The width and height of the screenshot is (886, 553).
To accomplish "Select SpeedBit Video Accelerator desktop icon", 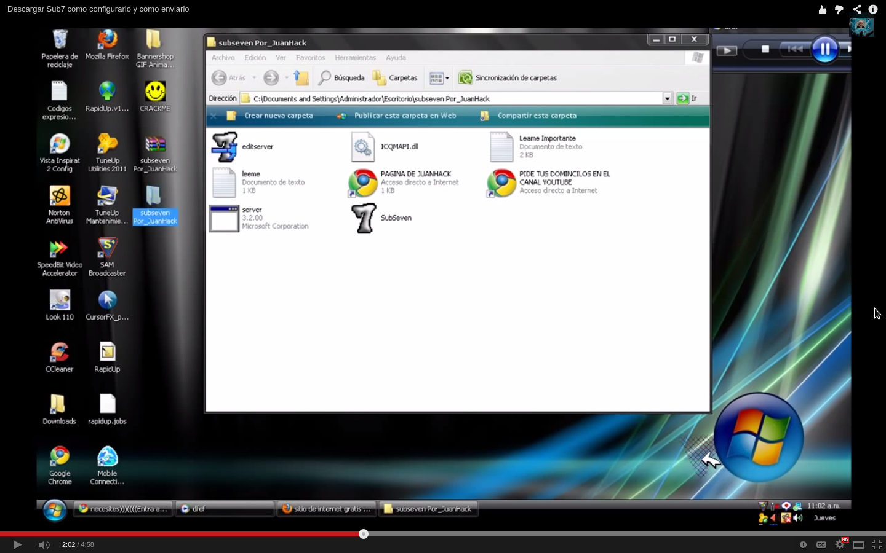I will point(60,257).
